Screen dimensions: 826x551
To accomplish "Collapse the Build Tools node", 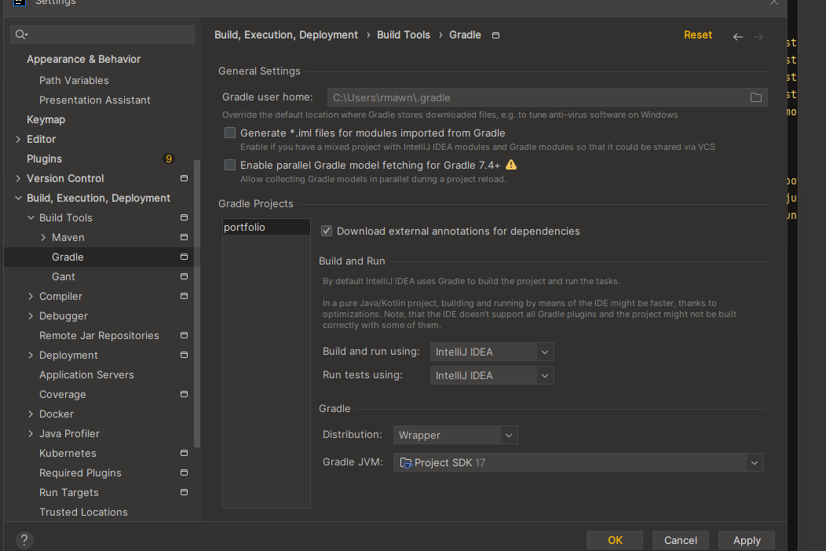I will (x=31, y=217).
